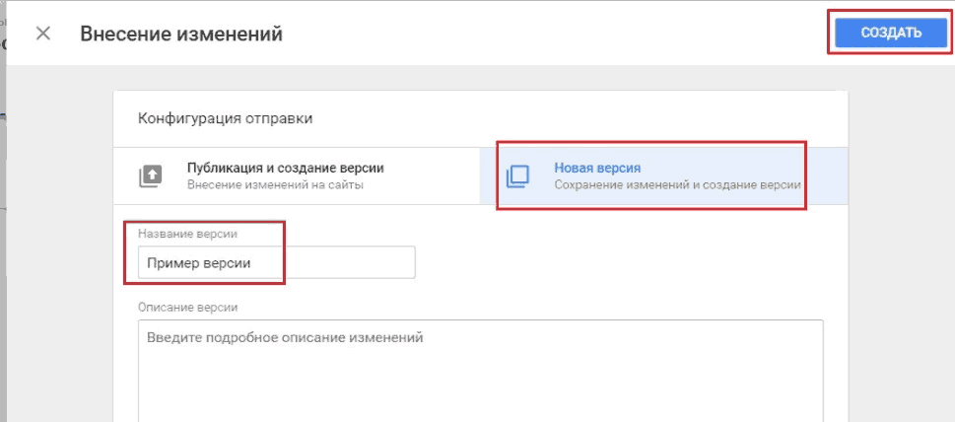Click the Внесение изменений panel title
955x422 pixels.
pos(181,34)
